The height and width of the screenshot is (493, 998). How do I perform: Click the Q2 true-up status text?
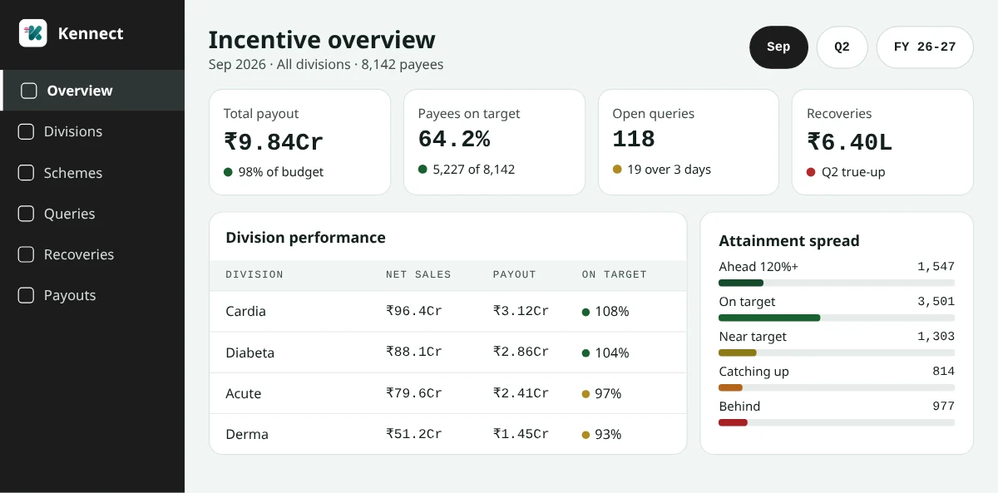tap(853, 172)
